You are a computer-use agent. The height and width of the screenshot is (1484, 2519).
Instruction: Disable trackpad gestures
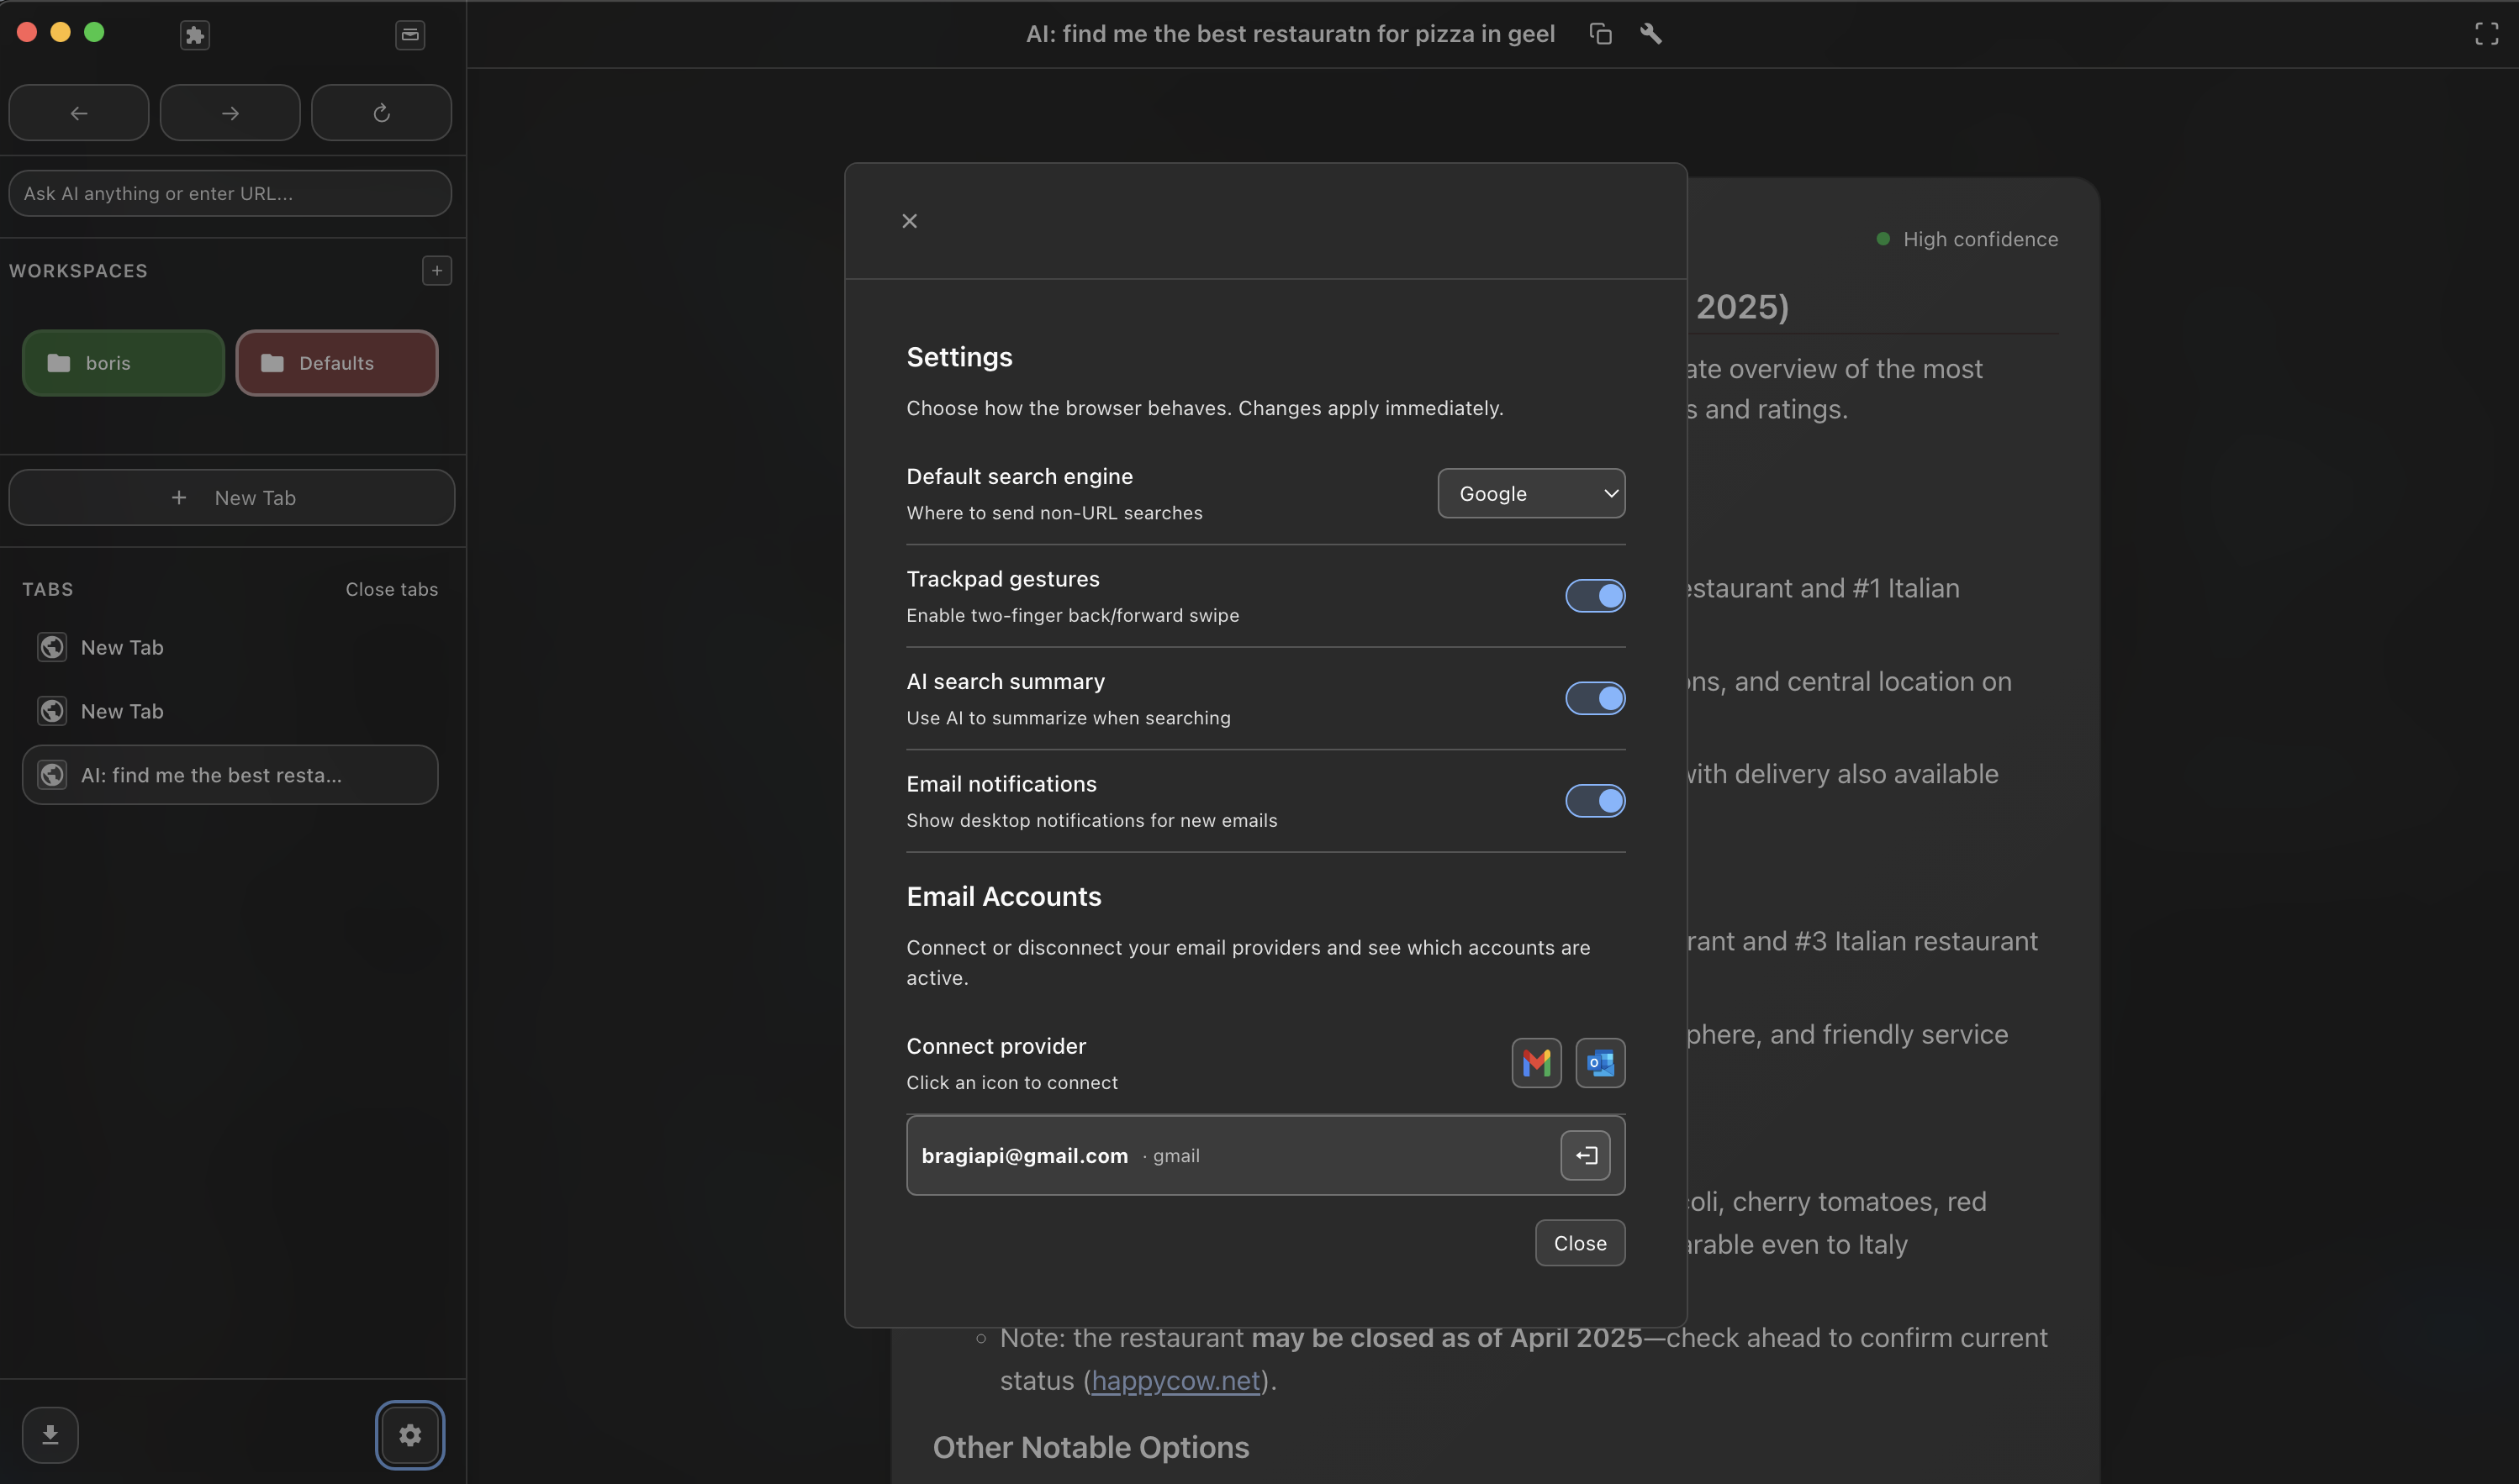1595,595
